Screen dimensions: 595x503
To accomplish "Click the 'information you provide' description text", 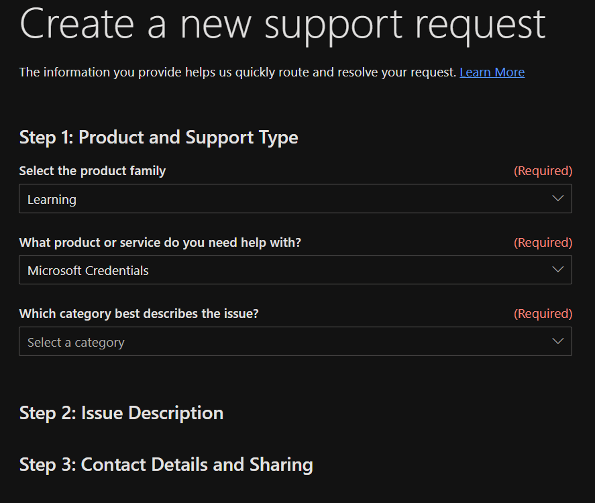I will pos(237,72).
